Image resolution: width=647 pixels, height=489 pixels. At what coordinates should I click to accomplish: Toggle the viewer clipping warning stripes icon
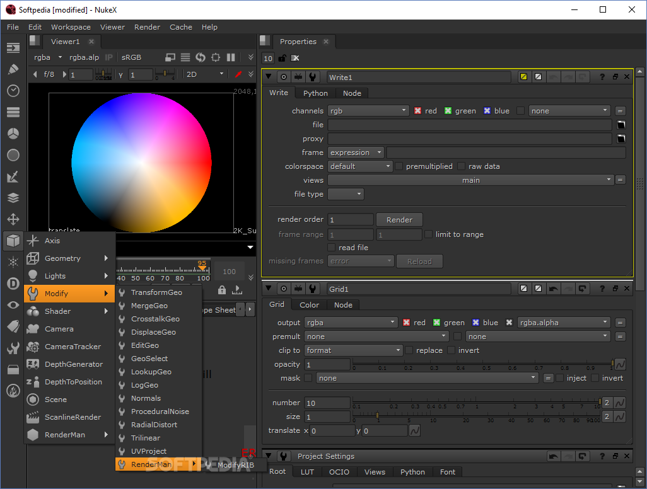tap(185, 57)
